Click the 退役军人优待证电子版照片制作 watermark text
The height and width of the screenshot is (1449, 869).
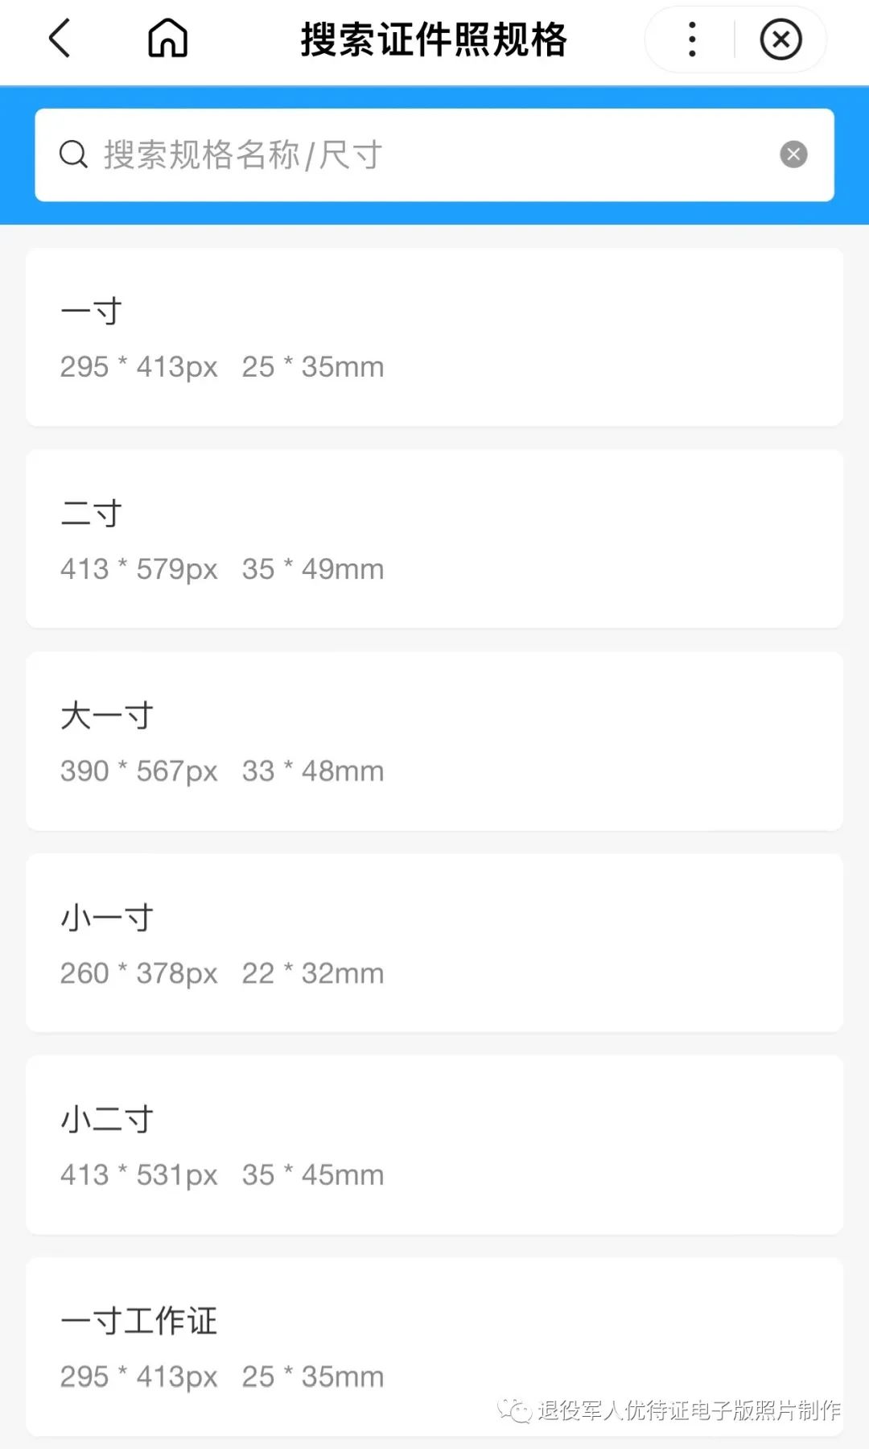[x=690, y=1410]
